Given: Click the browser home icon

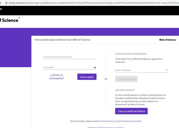Looking at the screenshot, I should (1, 3).
